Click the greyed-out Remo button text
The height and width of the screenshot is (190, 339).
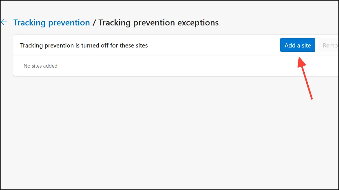click(330, 46)
